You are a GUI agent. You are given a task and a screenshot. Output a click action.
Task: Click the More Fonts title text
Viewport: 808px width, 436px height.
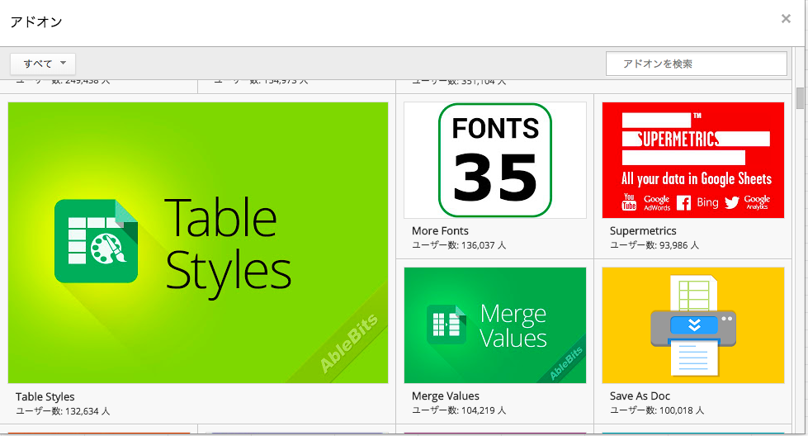pos(440,231)
